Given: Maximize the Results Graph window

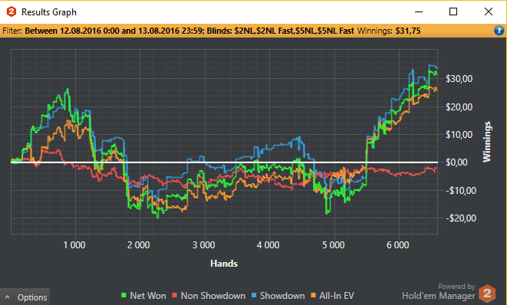Looking at the screenshot, I should (x=453, y=12).
